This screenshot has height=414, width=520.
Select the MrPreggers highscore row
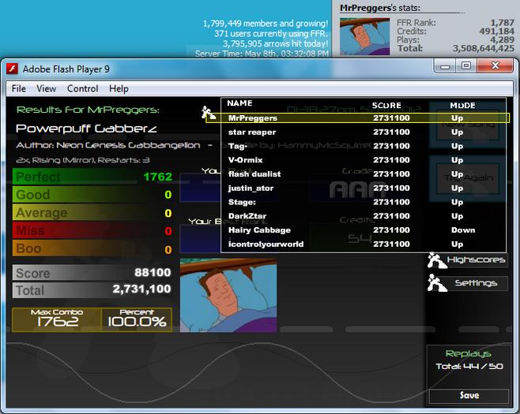tap(357, 118)
